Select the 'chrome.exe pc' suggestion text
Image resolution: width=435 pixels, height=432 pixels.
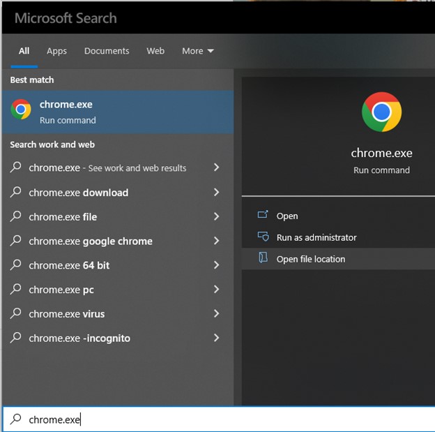(61, 290)
